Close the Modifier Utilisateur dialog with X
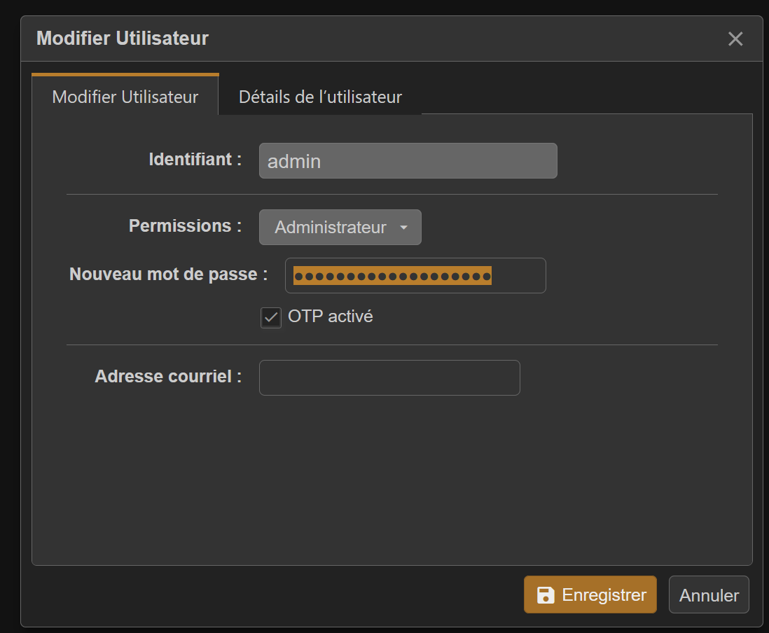769x633 pixels. point(735,39)
